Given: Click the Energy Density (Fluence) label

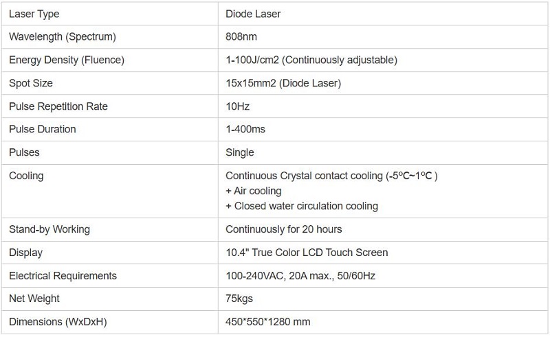Looking at the screenshot, I should coord(67,60).
